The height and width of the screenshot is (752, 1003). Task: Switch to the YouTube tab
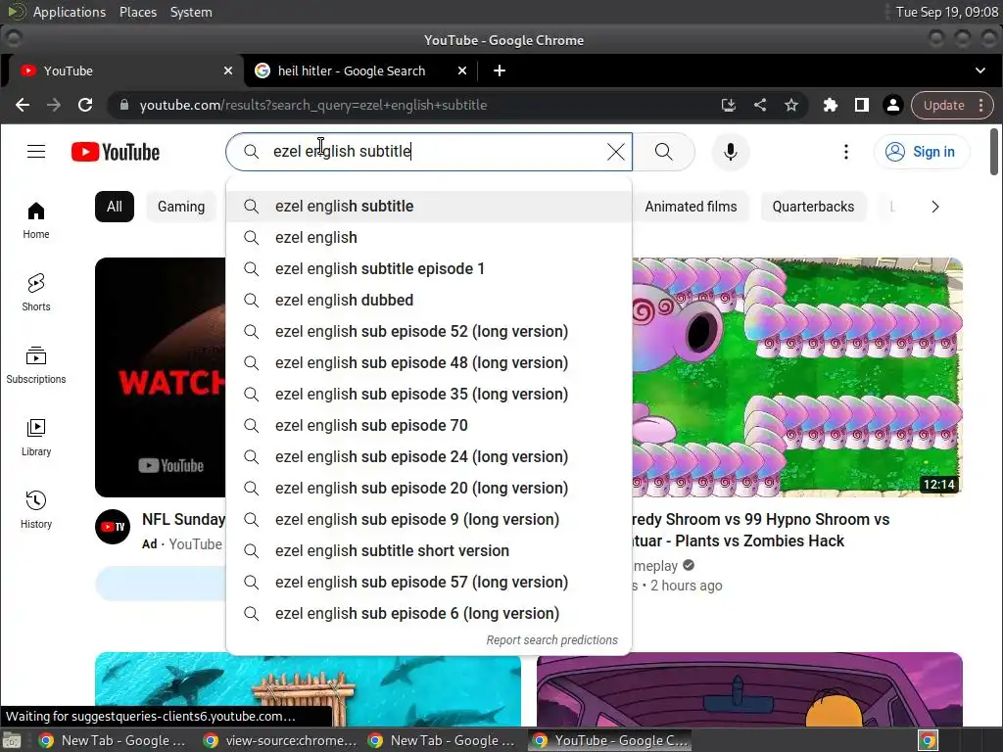[122, 70]
